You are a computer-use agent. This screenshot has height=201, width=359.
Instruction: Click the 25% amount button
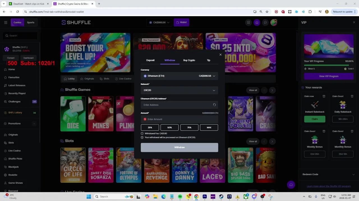150,128
